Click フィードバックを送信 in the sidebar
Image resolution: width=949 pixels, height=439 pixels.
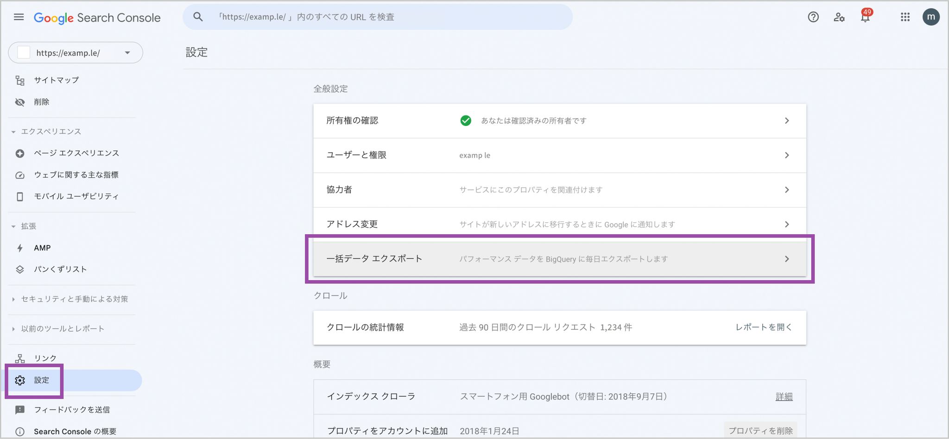pos(72,410)
